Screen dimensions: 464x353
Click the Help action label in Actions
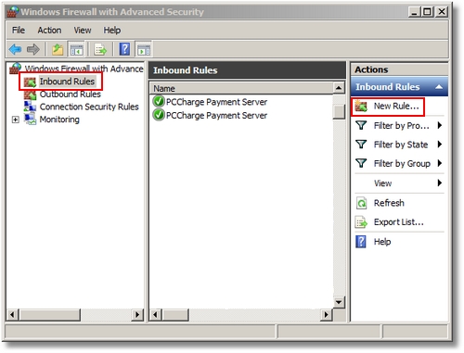[x=382, y=242]
